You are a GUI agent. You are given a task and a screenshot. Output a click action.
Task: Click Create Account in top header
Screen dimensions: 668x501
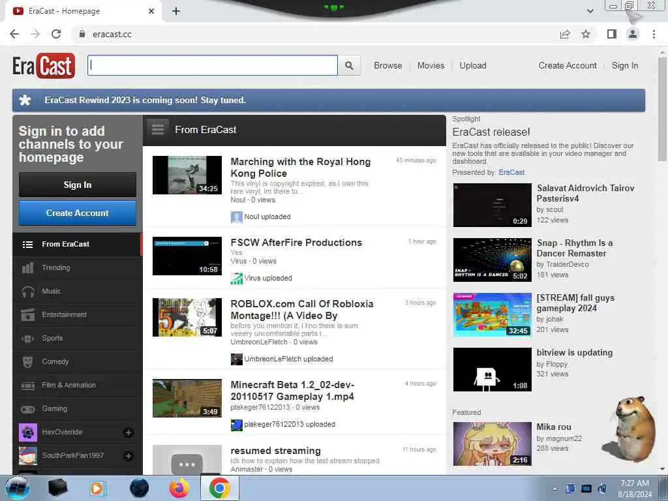click(568, 66)
